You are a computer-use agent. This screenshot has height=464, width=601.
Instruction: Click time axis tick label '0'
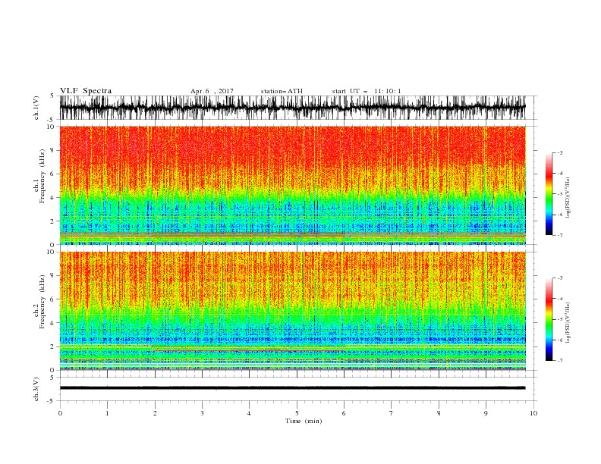[x=60, y=413]
